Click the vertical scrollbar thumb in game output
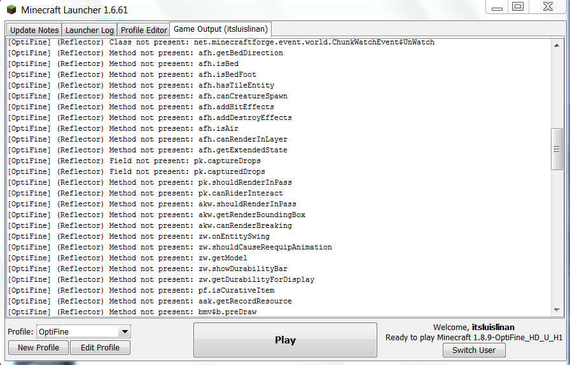Image resolution: width=570 pixels, height=365 pixels. point(557,149)
